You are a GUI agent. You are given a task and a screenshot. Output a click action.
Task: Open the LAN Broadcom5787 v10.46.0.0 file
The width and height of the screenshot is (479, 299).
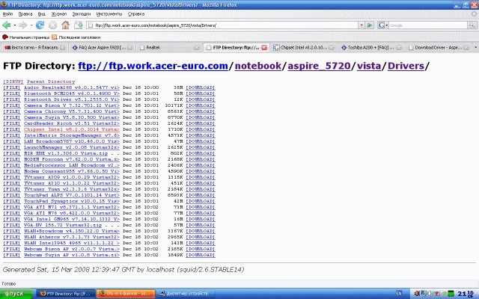pos(72,141)
